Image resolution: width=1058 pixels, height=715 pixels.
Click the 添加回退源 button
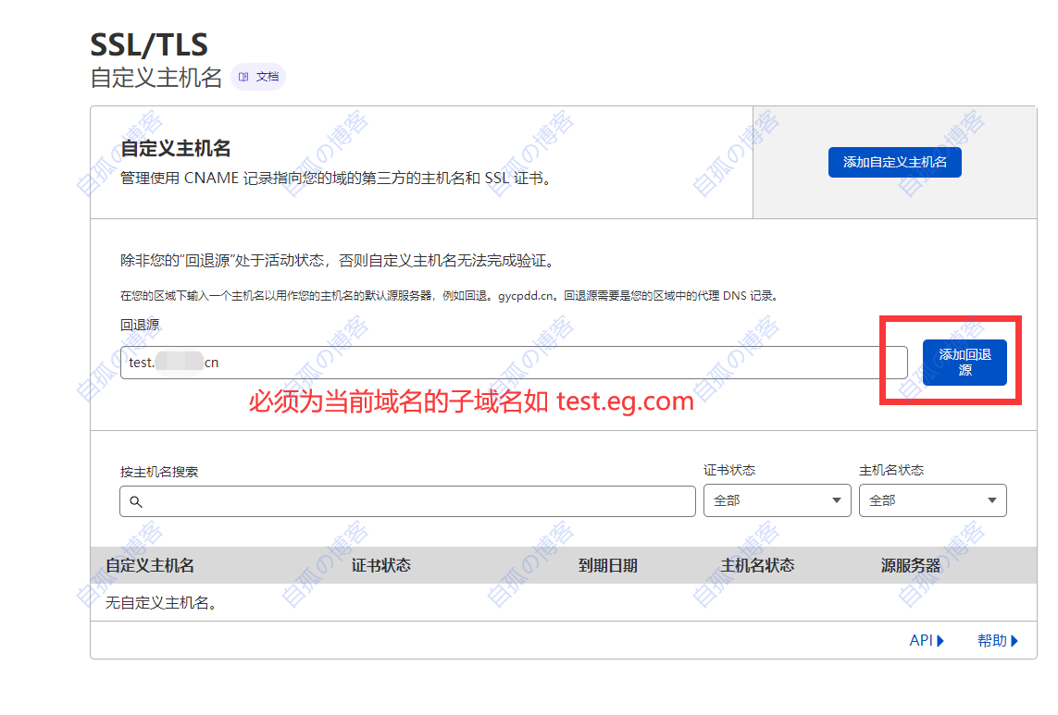click(965, 363)
